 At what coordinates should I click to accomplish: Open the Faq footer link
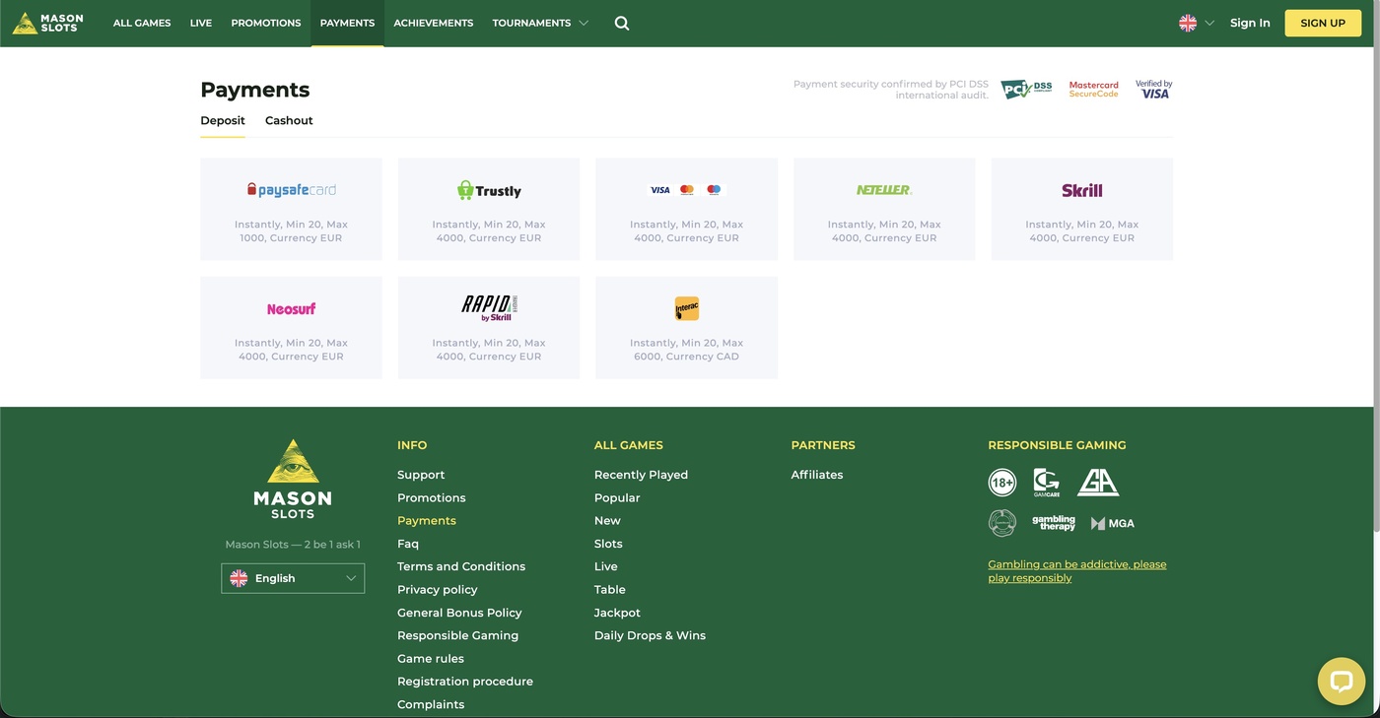click(x=408, y=544)
